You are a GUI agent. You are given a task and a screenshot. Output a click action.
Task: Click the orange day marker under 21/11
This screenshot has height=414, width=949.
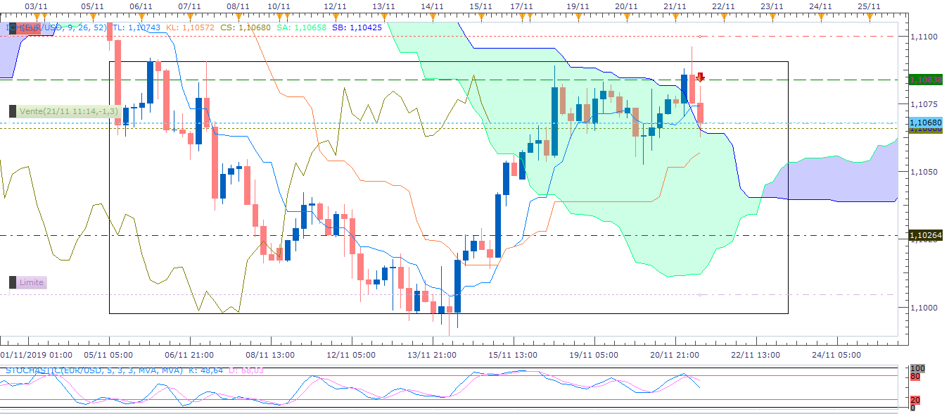click(675, 17)
